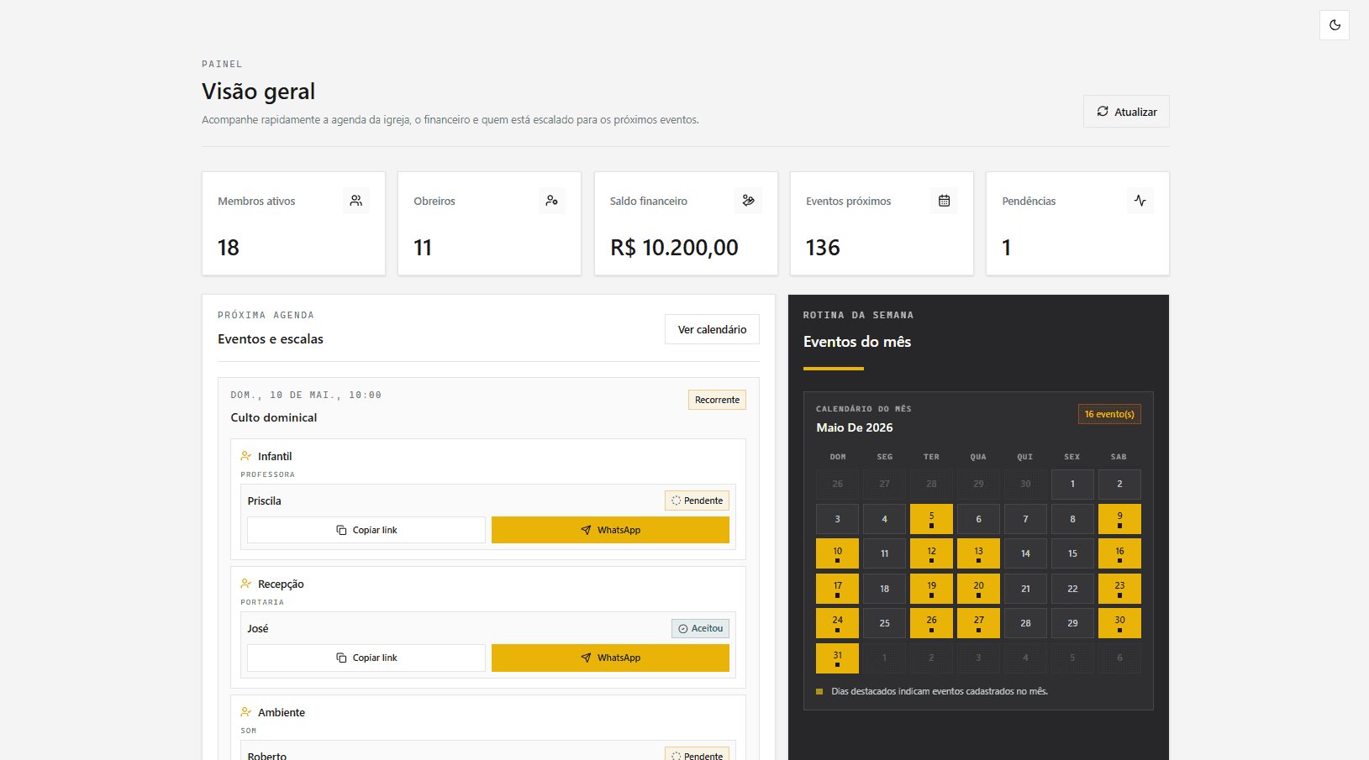The image size is (1369, 760).
Task: Select May 24 in the calendar
Action: pyautogui.click(x=837, y=623)
